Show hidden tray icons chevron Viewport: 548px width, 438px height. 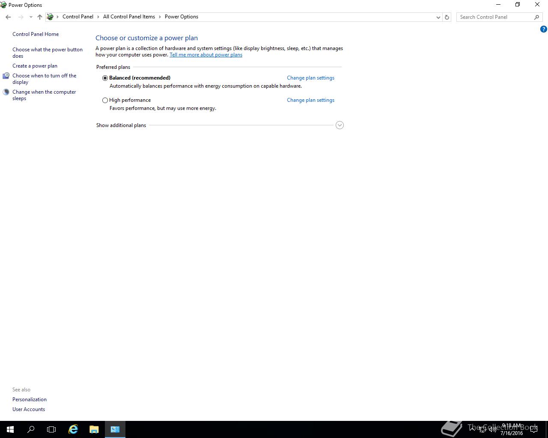coord(472,429)
